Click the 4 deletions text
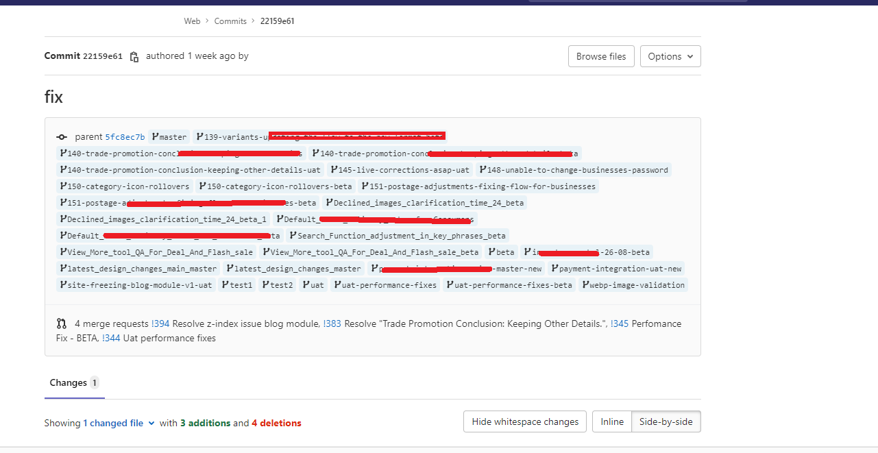Screen dimensions: 878x453 [x=276, y=423]
